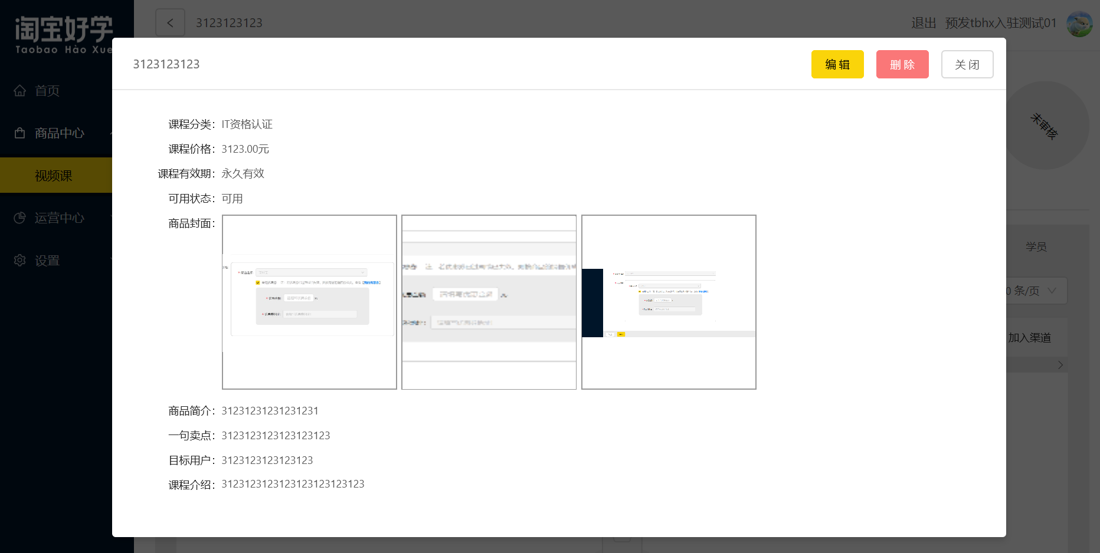Select the 一句卖点 value text
This screenshot has height=553, width=1100.
(x=276, y=436)
